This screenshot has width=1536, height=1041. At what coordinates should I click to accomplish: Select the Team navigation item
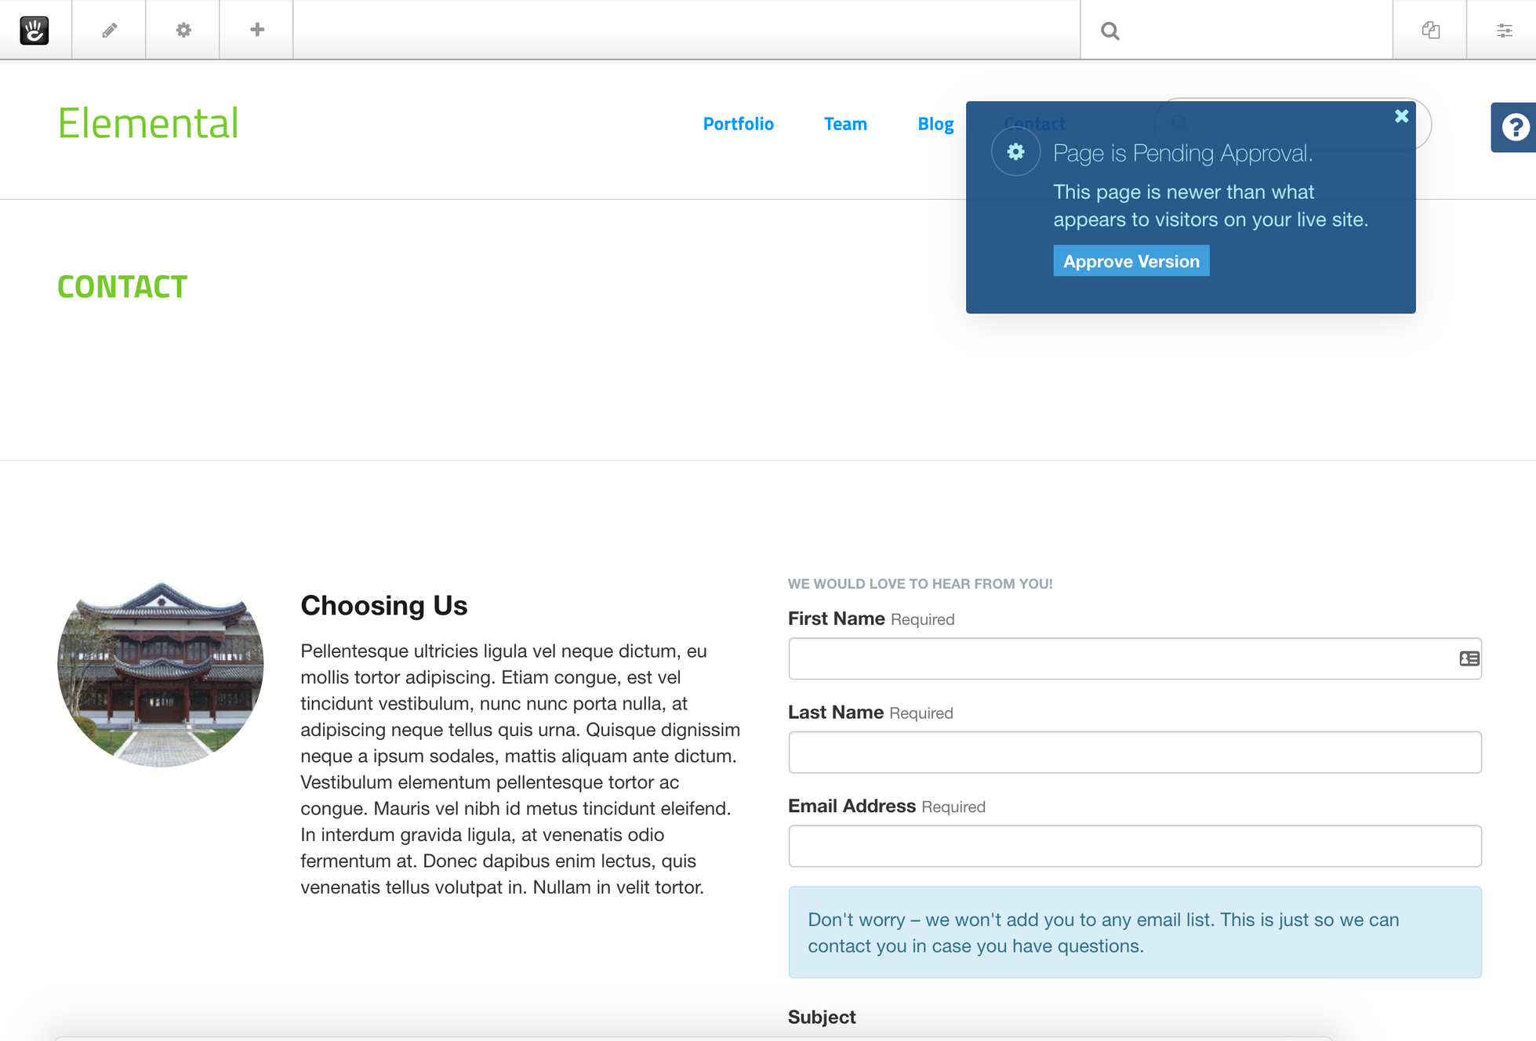pos(845,123)
